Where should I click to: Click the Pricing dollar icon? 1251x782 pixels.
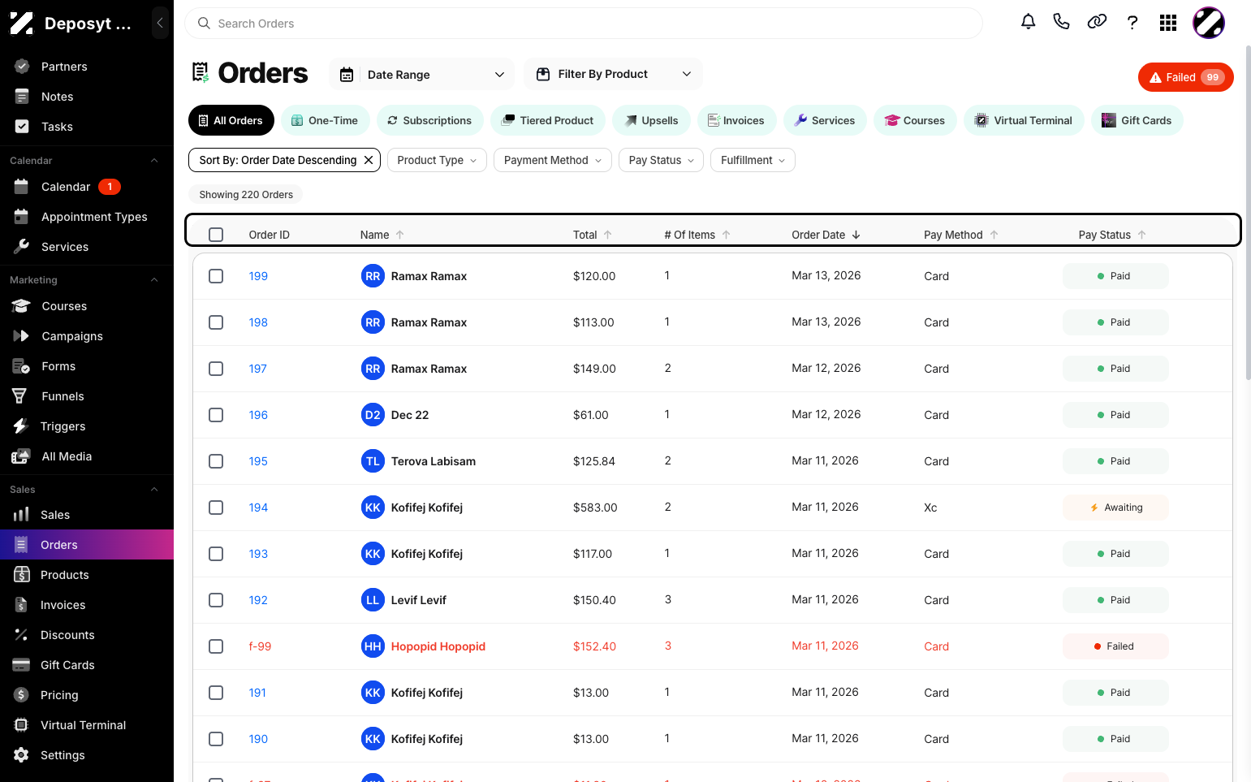coord(21,695)
